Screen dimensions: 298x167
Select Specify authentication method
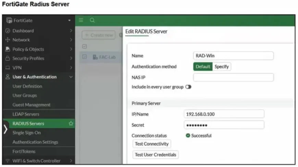[x=222, y=67]
